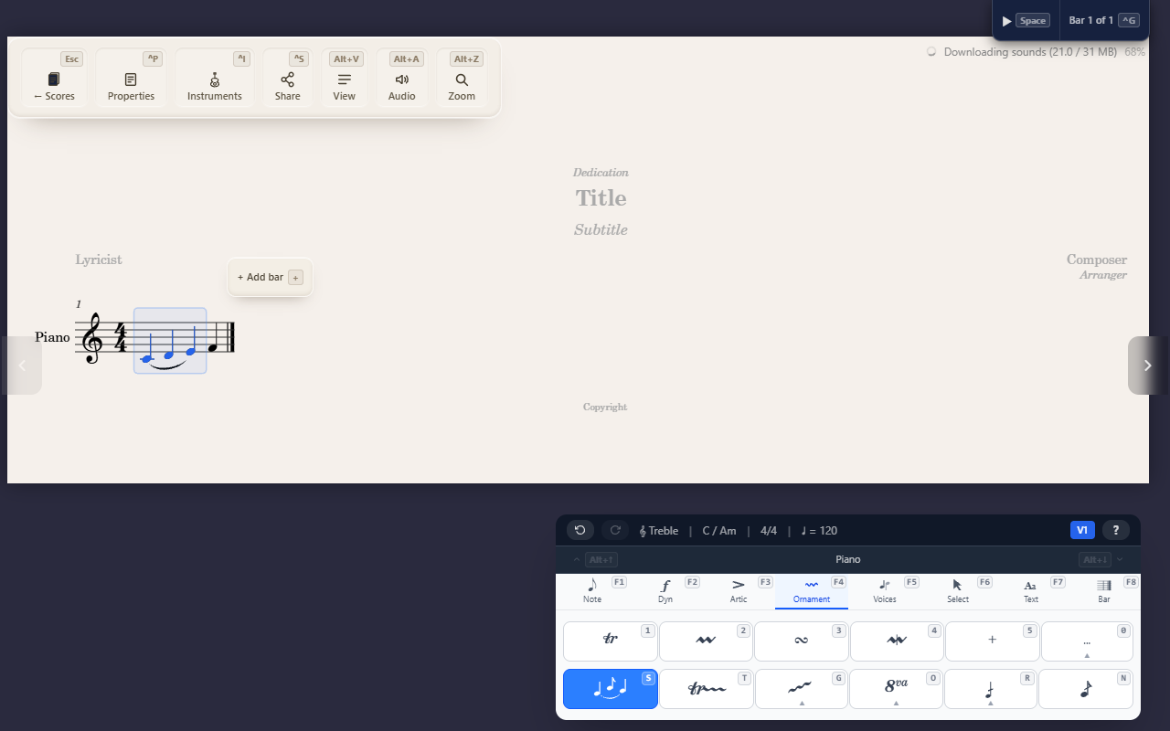Toggle the slur tool off
This screenshot has width=1170, height=731.
coord(611,689)
